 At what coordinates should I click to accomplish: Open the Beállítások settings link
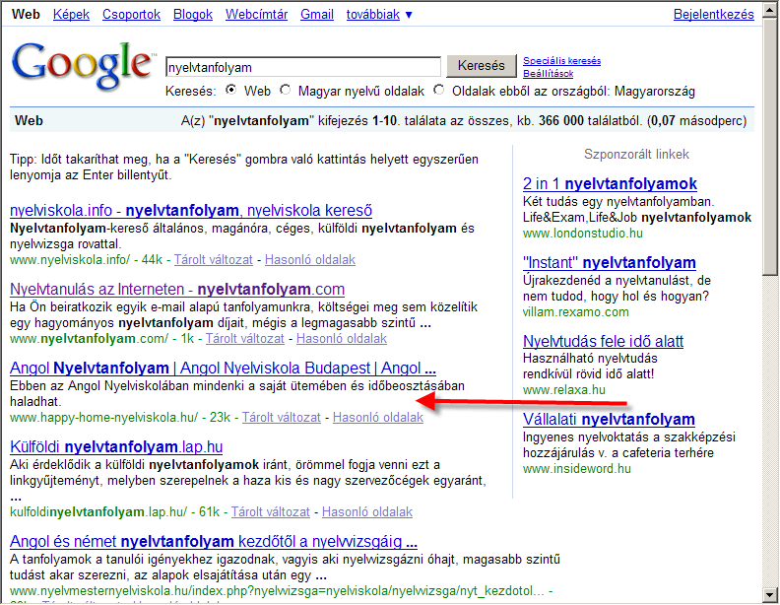[548, 74]
